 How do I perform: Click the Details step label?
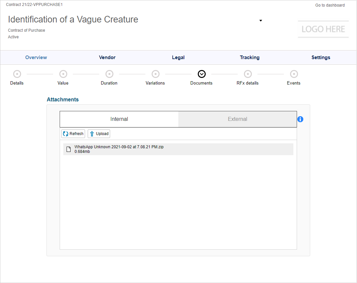point(17,83)
